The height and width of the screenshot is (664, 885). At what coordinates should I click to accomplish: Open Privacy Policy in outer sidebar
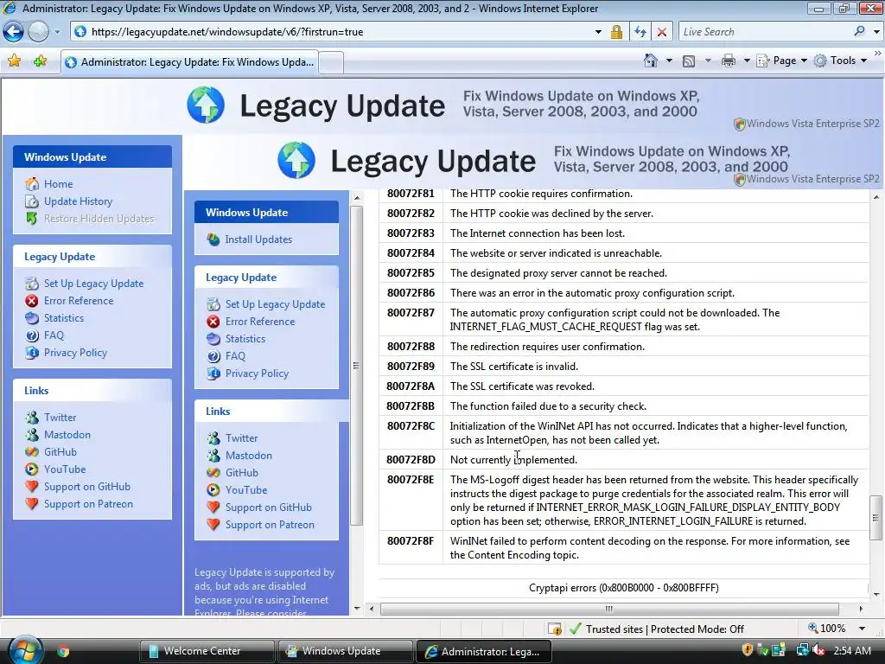pyautogui.click(x=75, y=353)
